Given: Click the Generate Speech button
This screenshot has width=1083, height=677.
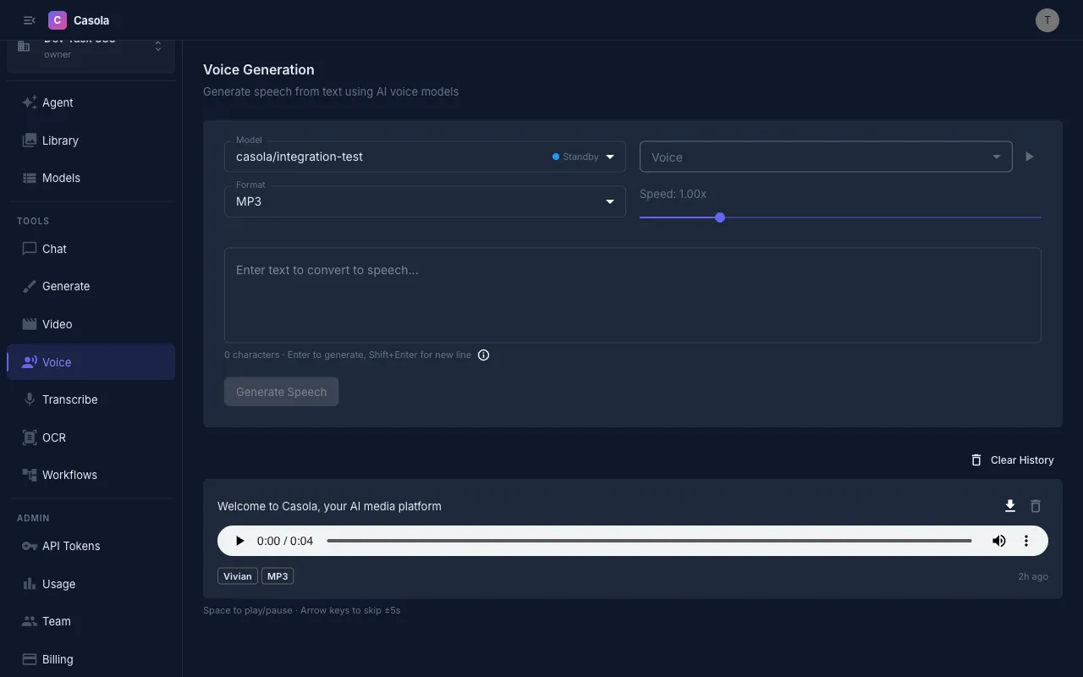Looking at the screenshot, I should pyautogui.click(x=281, y=391).
